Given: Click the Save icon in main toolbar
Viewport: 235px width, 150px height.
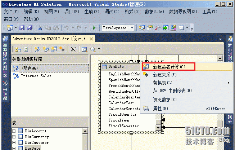Looking at the screenshot, I should click(x=22, y=28).
